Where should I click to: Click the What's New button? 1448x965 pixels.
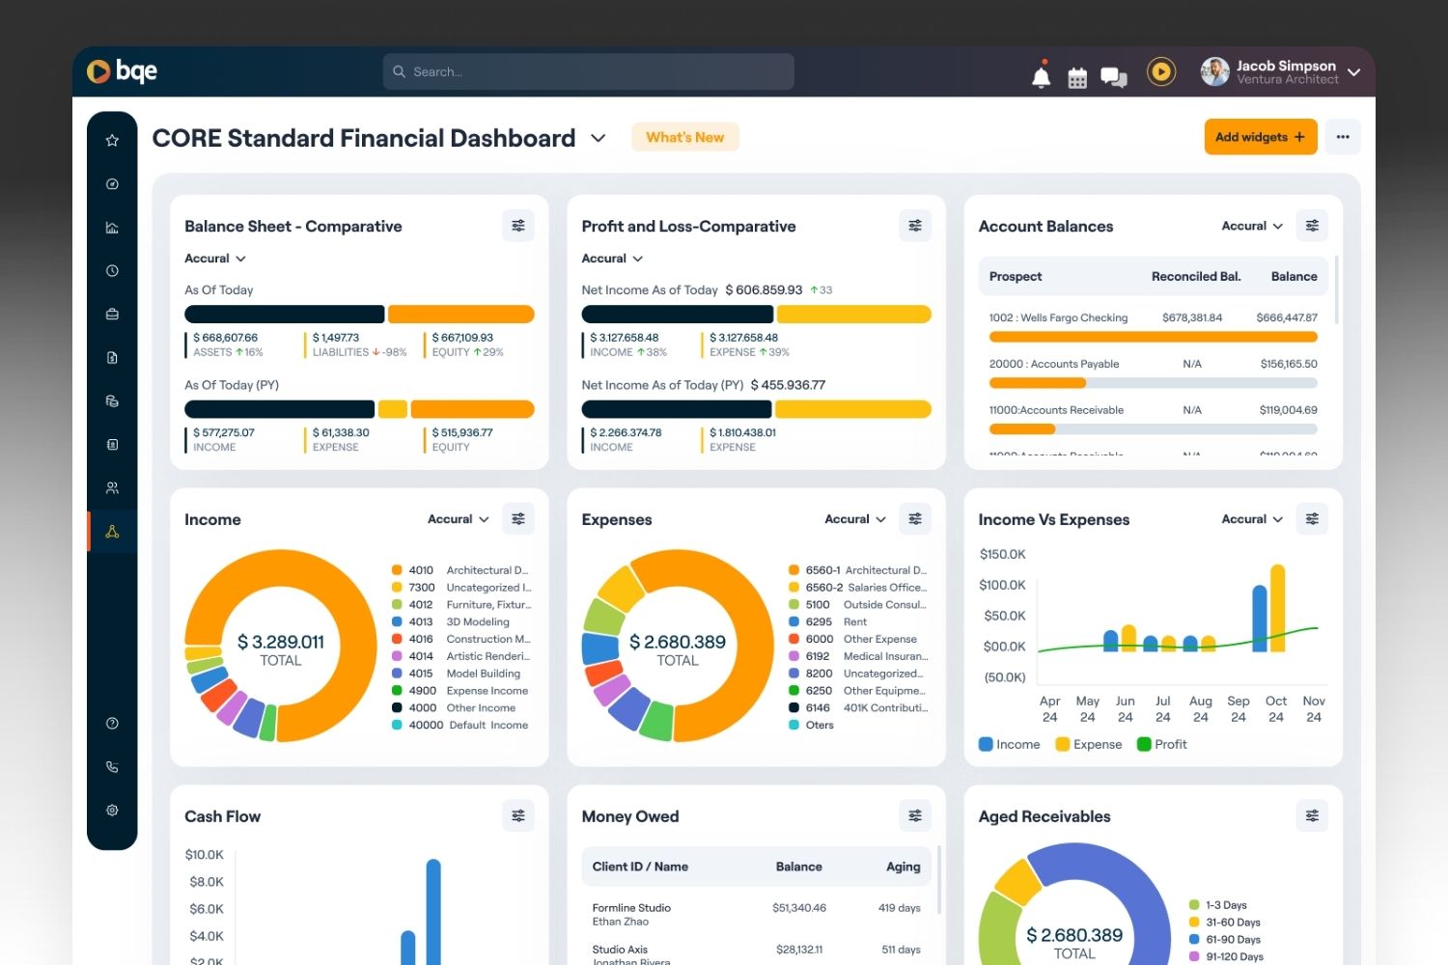pos(685,137)
